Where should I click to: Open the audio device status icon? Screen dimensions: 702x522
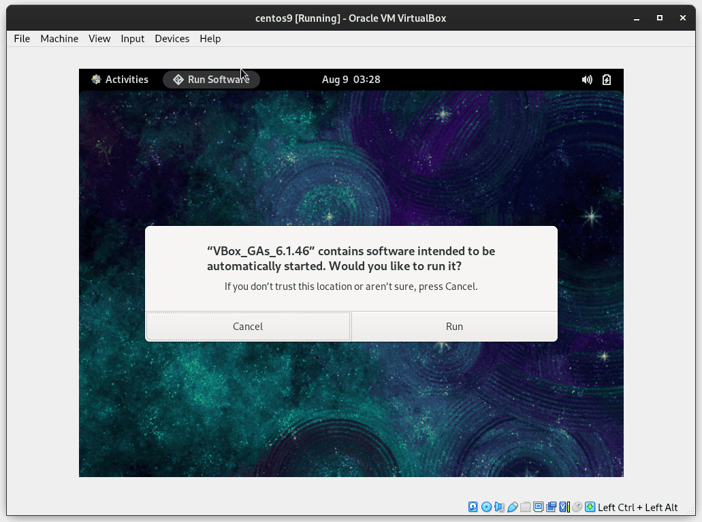(x=499, y=507)
